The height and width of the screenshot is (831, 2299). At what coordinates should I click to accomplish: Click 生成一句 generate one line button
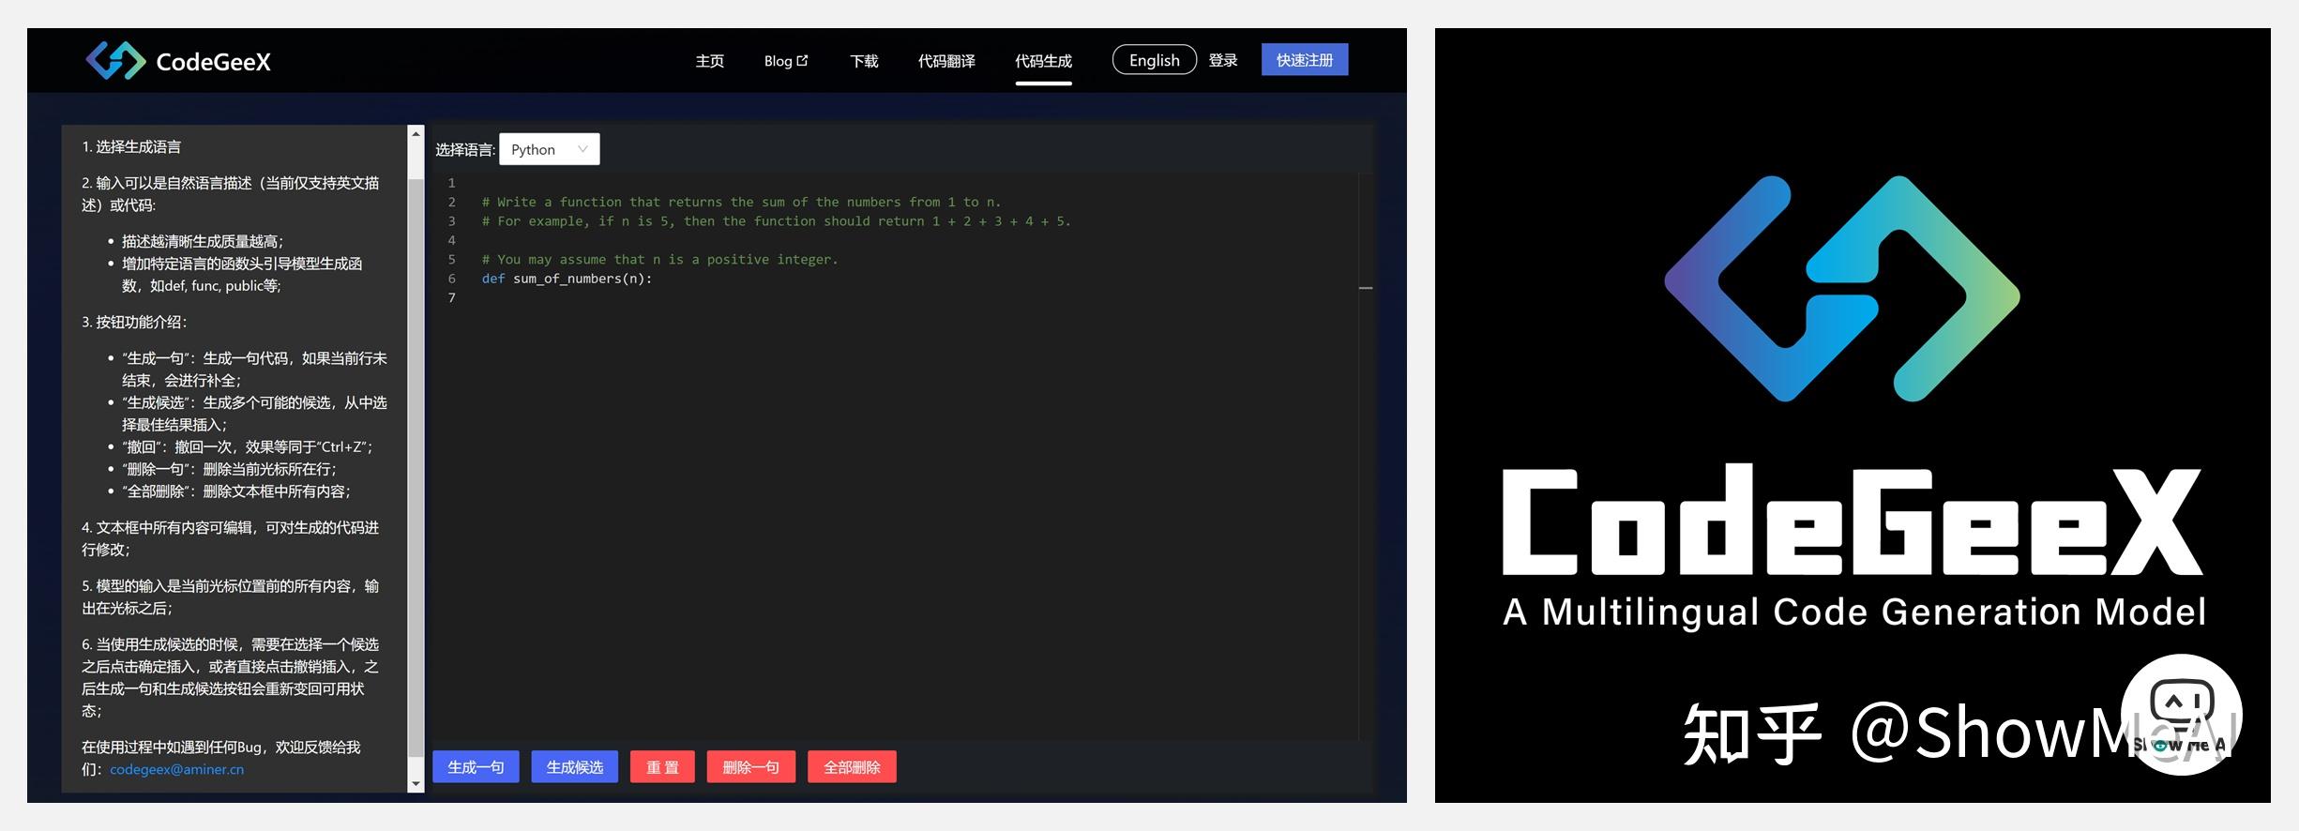coord(476,767)
